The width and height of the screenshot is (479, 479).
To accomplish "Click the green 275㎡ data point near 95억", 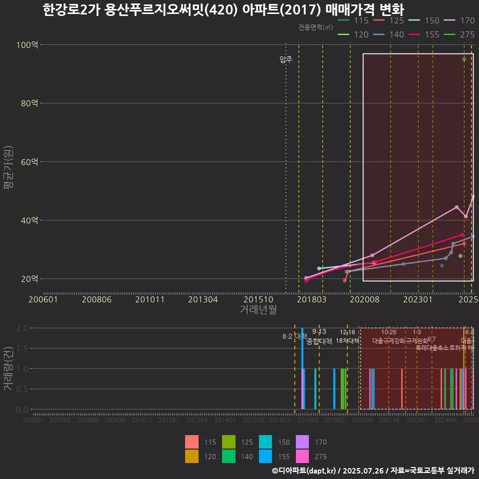I will (x=464, y=59).
